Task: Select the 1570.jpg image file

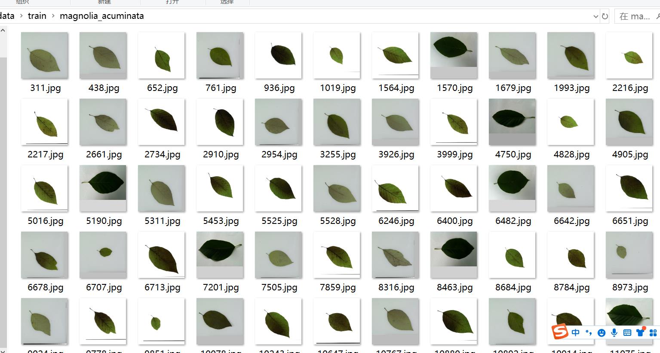Action: click(454, 56)
